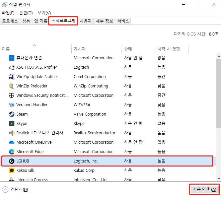Click the Microsoft Edge icon
221x197 pixels.
click(12, 152)
